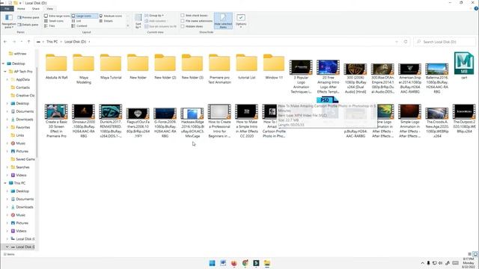
Task: Select the Dunkirk.2017 video thumbnail
Action: [111, 111]
